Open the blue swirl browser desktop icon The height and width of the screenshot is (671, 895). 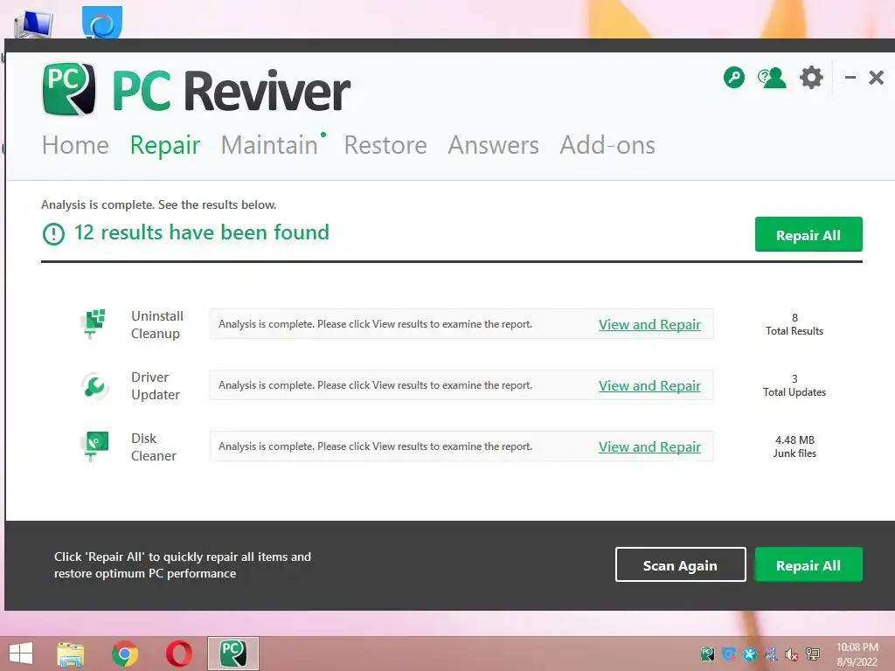(x=101, y=23)
